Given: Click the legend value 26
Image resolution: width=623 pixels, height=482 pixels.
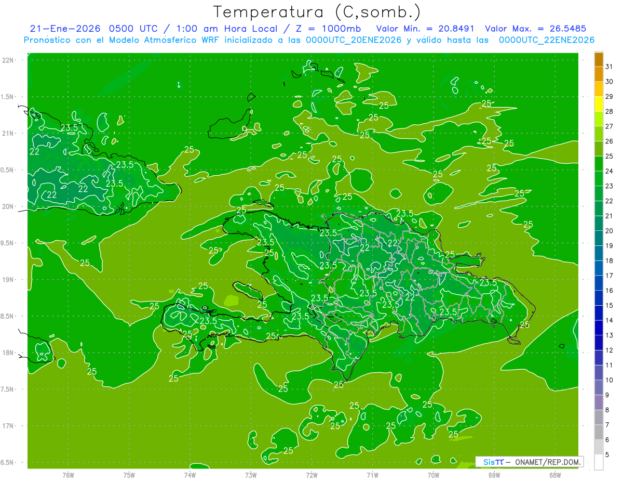Looking at the screenshot, I should tap(610, 141).
